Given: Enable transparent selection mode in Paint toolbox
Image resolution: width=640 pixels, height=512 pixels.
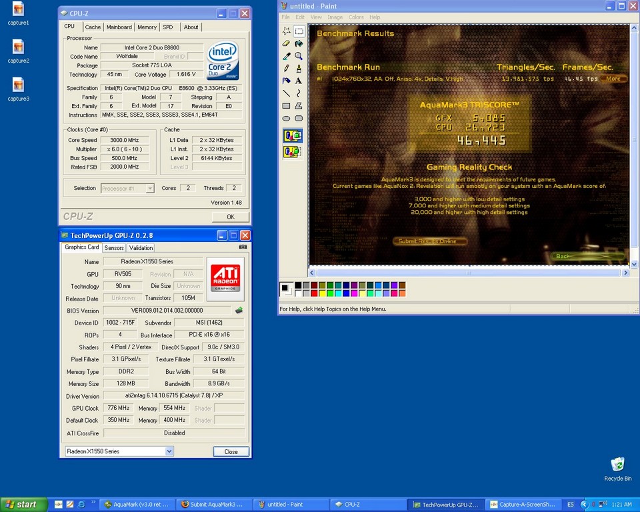Looking at the screenshot, I should click(293, 152).
